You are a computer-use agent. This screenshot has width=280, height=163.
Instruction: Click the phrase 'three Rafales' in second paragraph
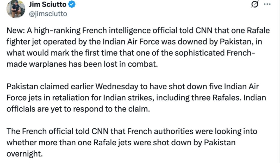point(216,98)
